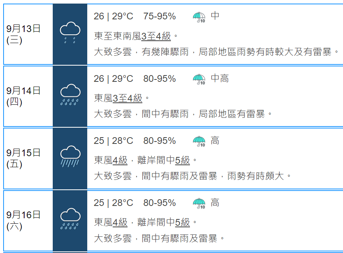Image resolution: width=343 pixels, height=253 pixels.
Task: Select the 9月16日 (六) date cell
Action: pyautogui.click(x=28, y=221)
